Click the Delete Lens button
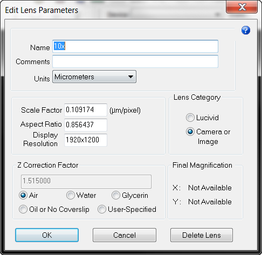 click(x=202, y=235)
